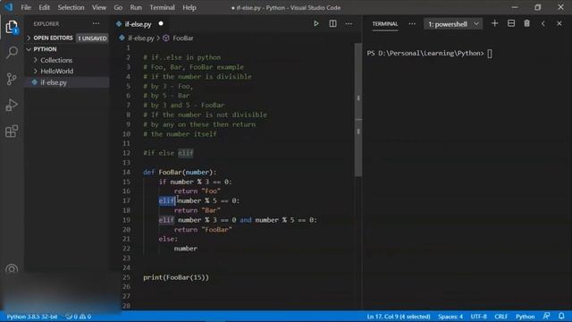Screen dimensions: 572x322
Task: Create a new terminal with plus icon
Action: (494, 24)
